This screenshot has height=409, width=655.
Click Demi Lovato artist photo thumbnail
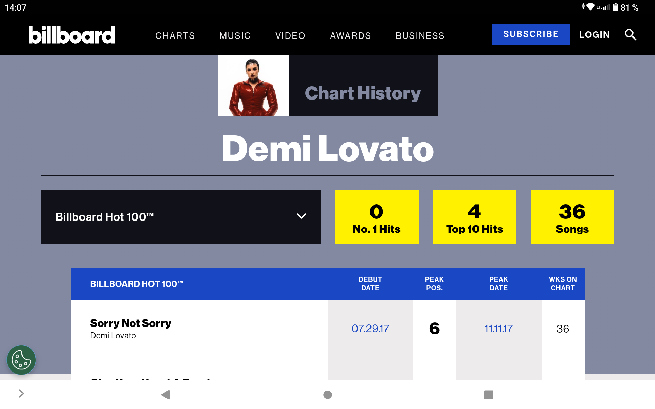pyautogui.click(x=253, y=85)
